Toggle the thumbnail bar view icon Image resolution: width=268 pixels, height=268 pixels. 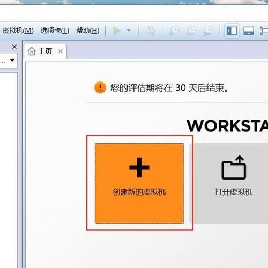[249, 31]
